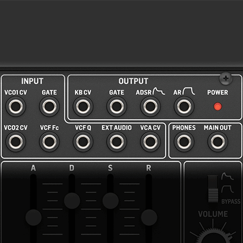The image size is (243, 243).
Task: Click the MAIN OUT label
Action: 218,128
